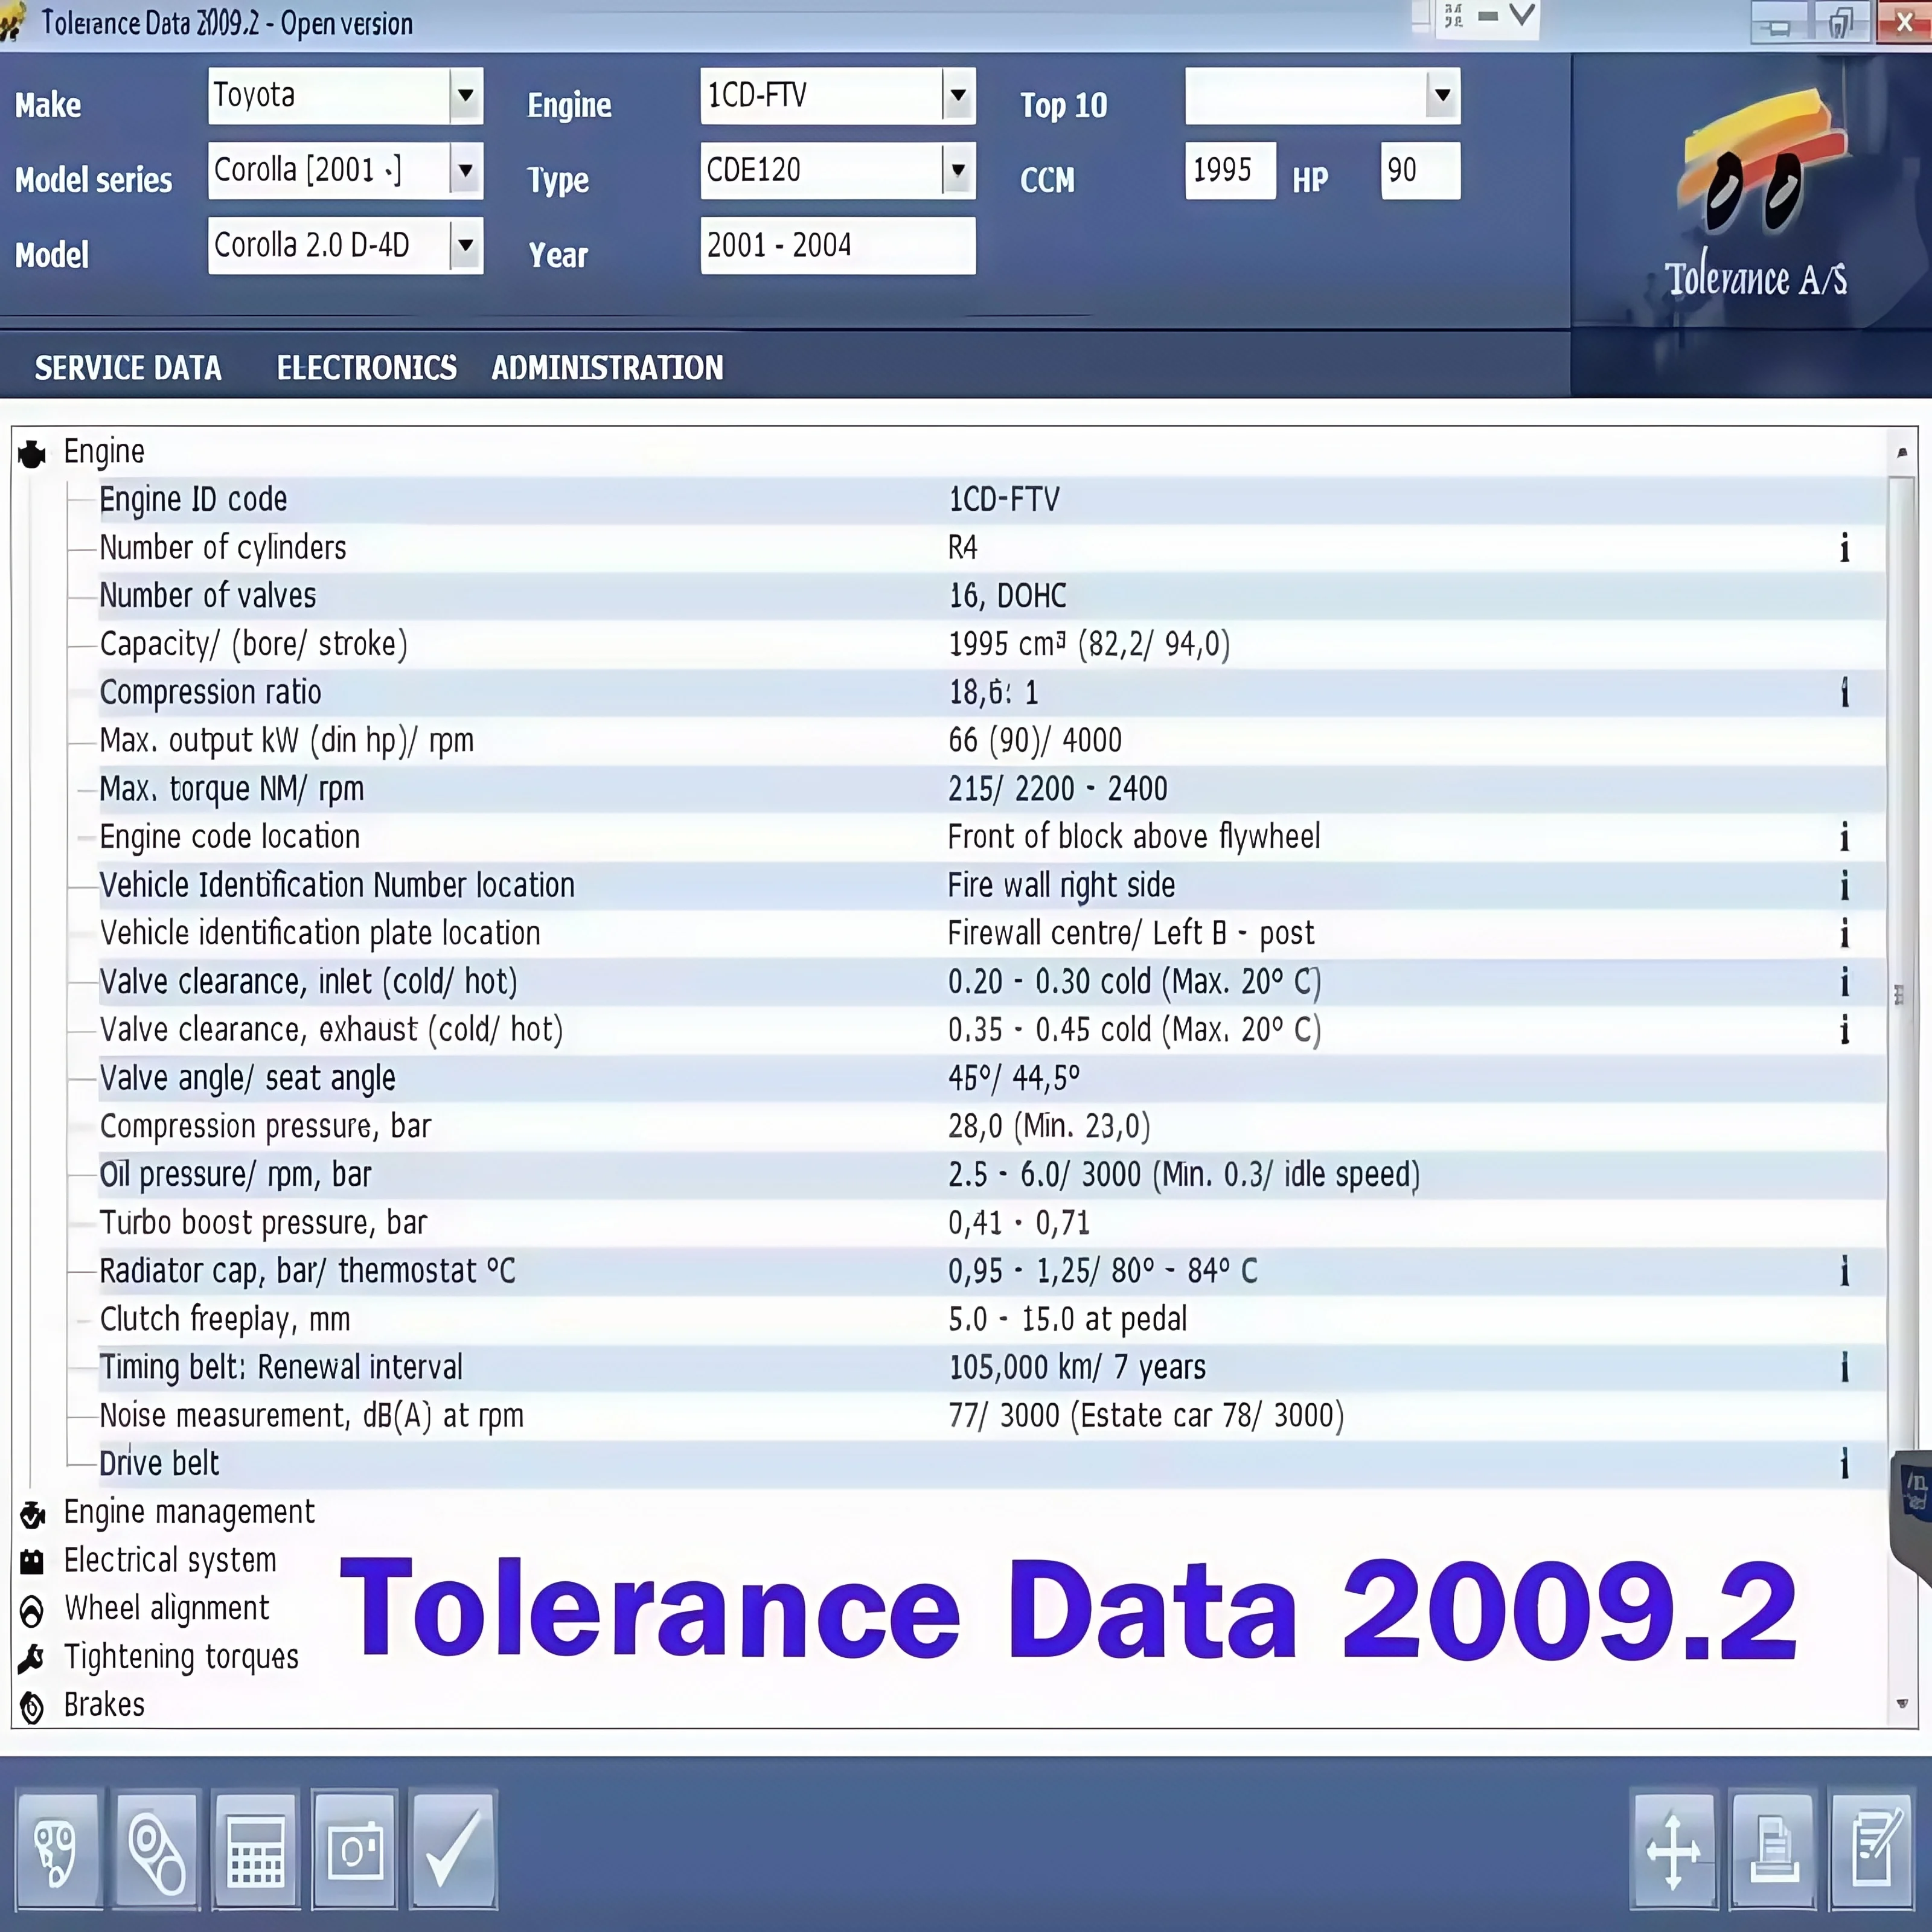Open the timing belt tool icon

tap(58, 1849)
